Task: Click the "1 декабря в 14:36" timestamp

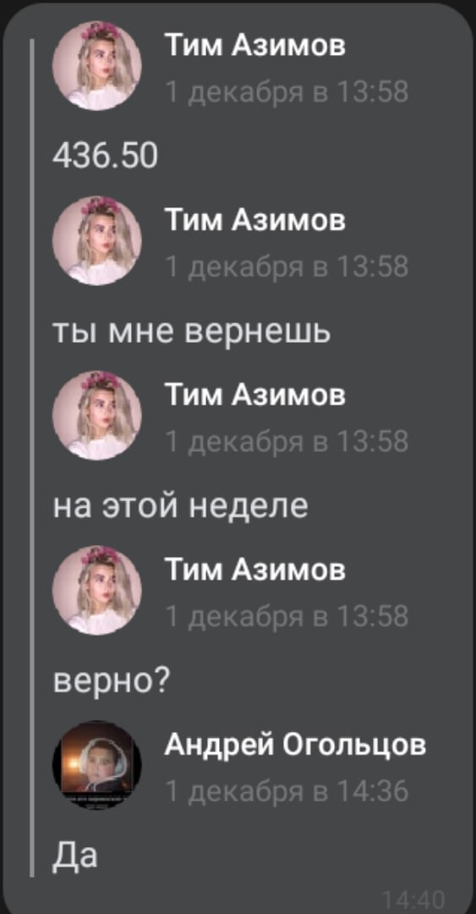Action: pyautogui.click(x=287, y=791)
